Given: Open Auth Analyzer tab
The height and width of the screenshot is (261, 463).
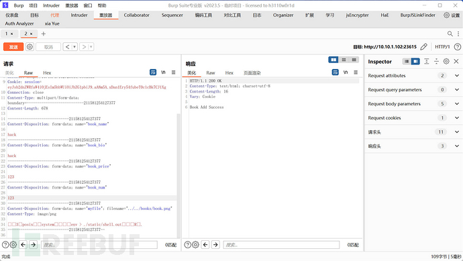Looking at the screenshot, I should click(x=19, y=23).
